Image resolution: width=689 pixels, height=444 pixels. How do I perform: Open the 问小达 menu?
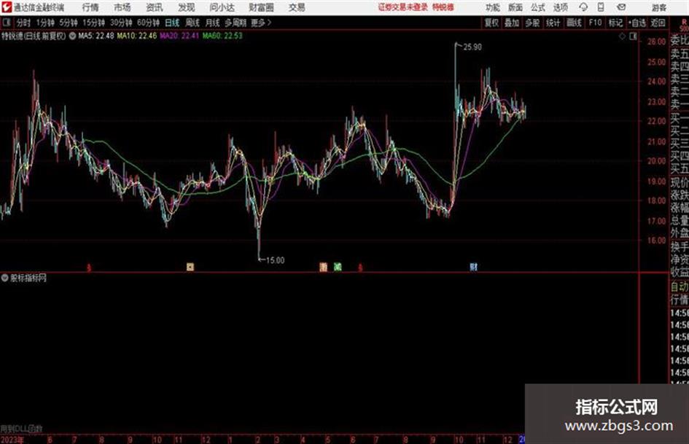coord(222,7)
